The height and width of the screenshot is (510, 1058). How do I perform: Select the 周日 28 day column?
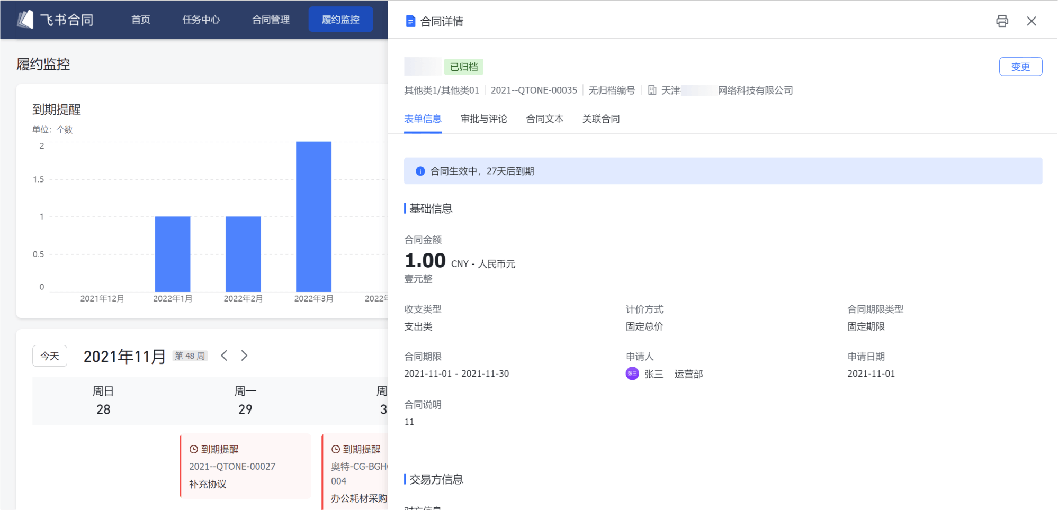point(103,400)
